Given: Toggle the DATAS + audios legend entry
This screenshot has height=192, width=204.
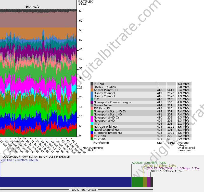Looking at the screenshot, I should [x=107, y=87].
